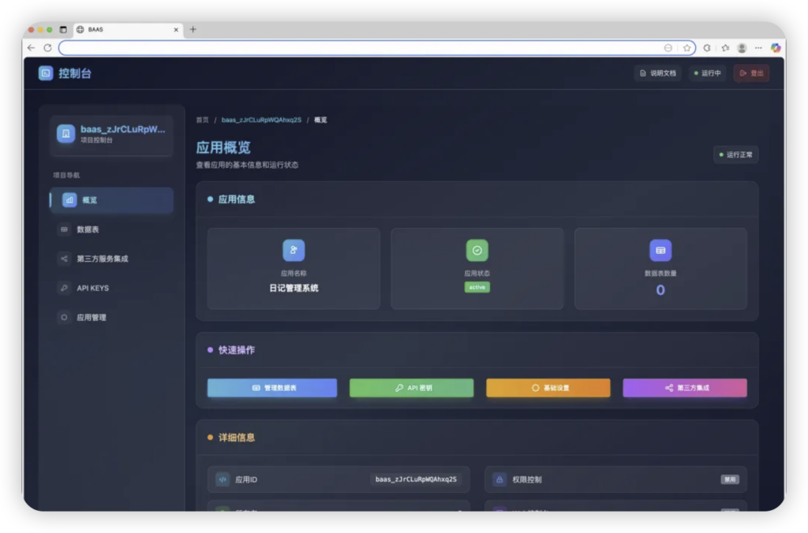Viewport: 808px width, 533px height.
Task: Click the 控制台 console logo icon
Action: (46, 73)
